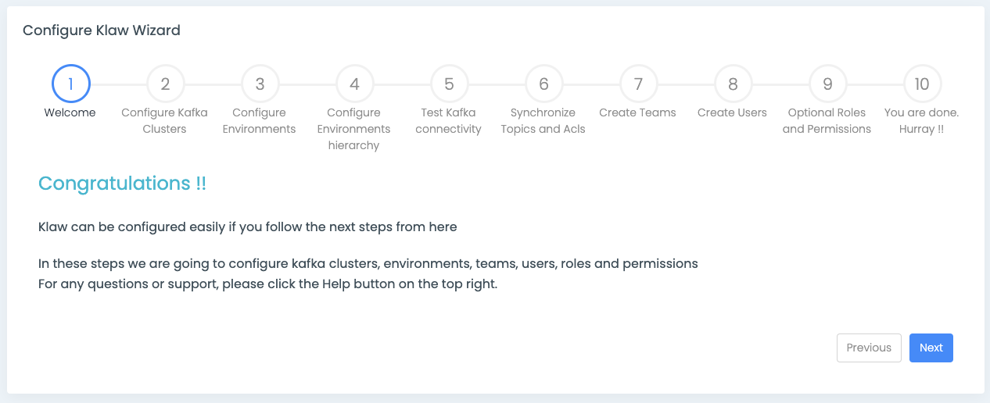Select step 8 circle
The height and width of the screenshot is (403, 990).
(x=733, y=84)
